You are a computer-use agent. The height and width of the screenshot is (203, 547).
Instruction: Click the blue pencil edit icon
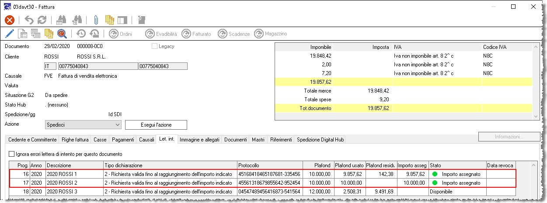(10, 34)
